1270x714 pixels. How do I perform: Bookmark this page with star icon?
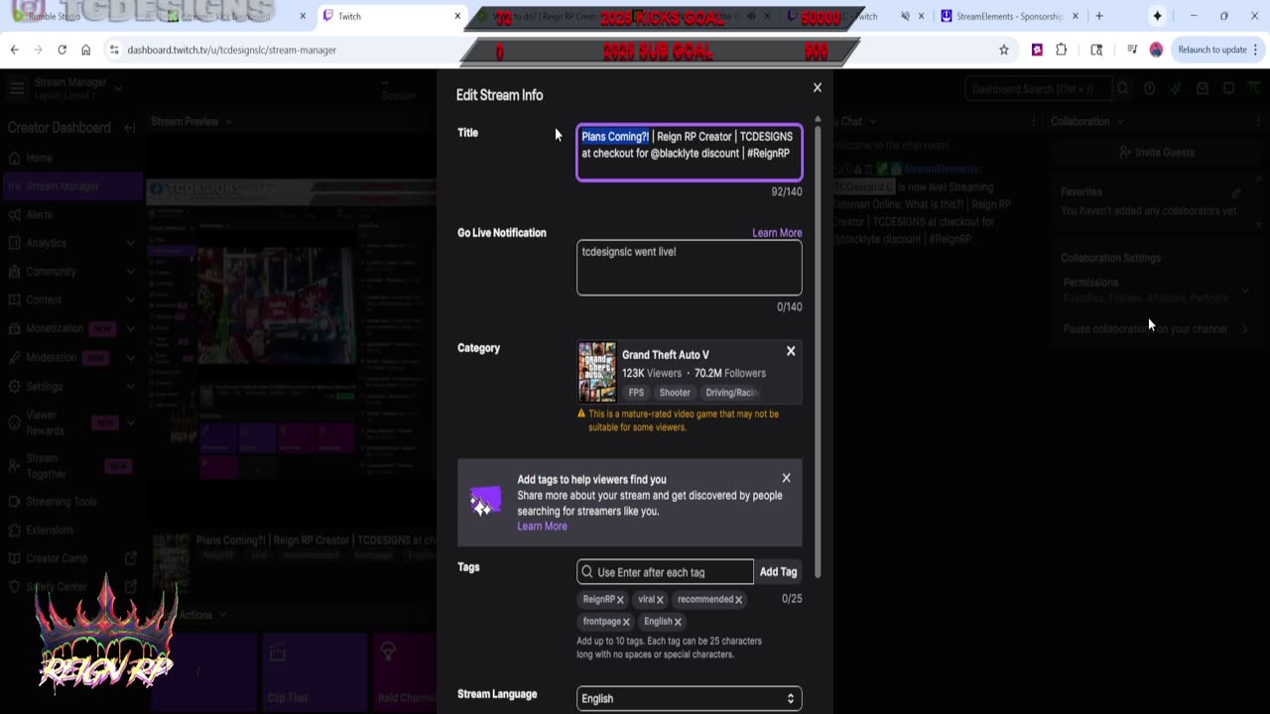[1004, 50]
